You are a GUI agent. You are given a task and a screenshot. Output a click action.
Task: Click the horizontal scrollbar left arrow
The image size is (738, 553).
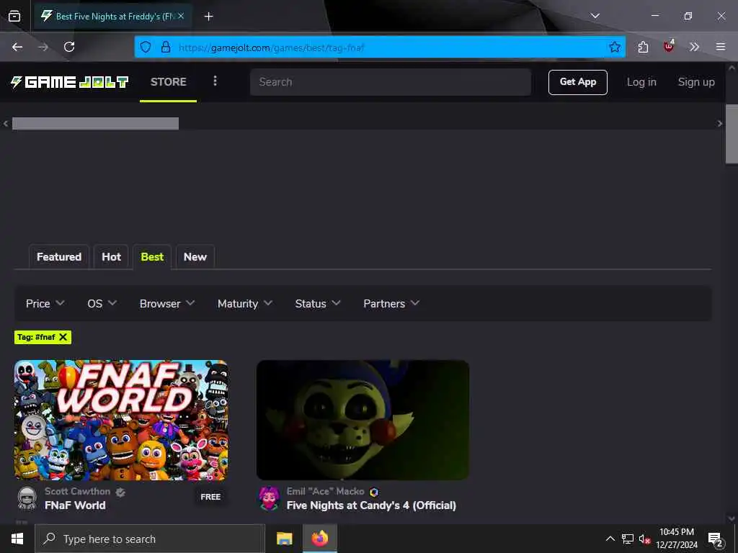6,124
